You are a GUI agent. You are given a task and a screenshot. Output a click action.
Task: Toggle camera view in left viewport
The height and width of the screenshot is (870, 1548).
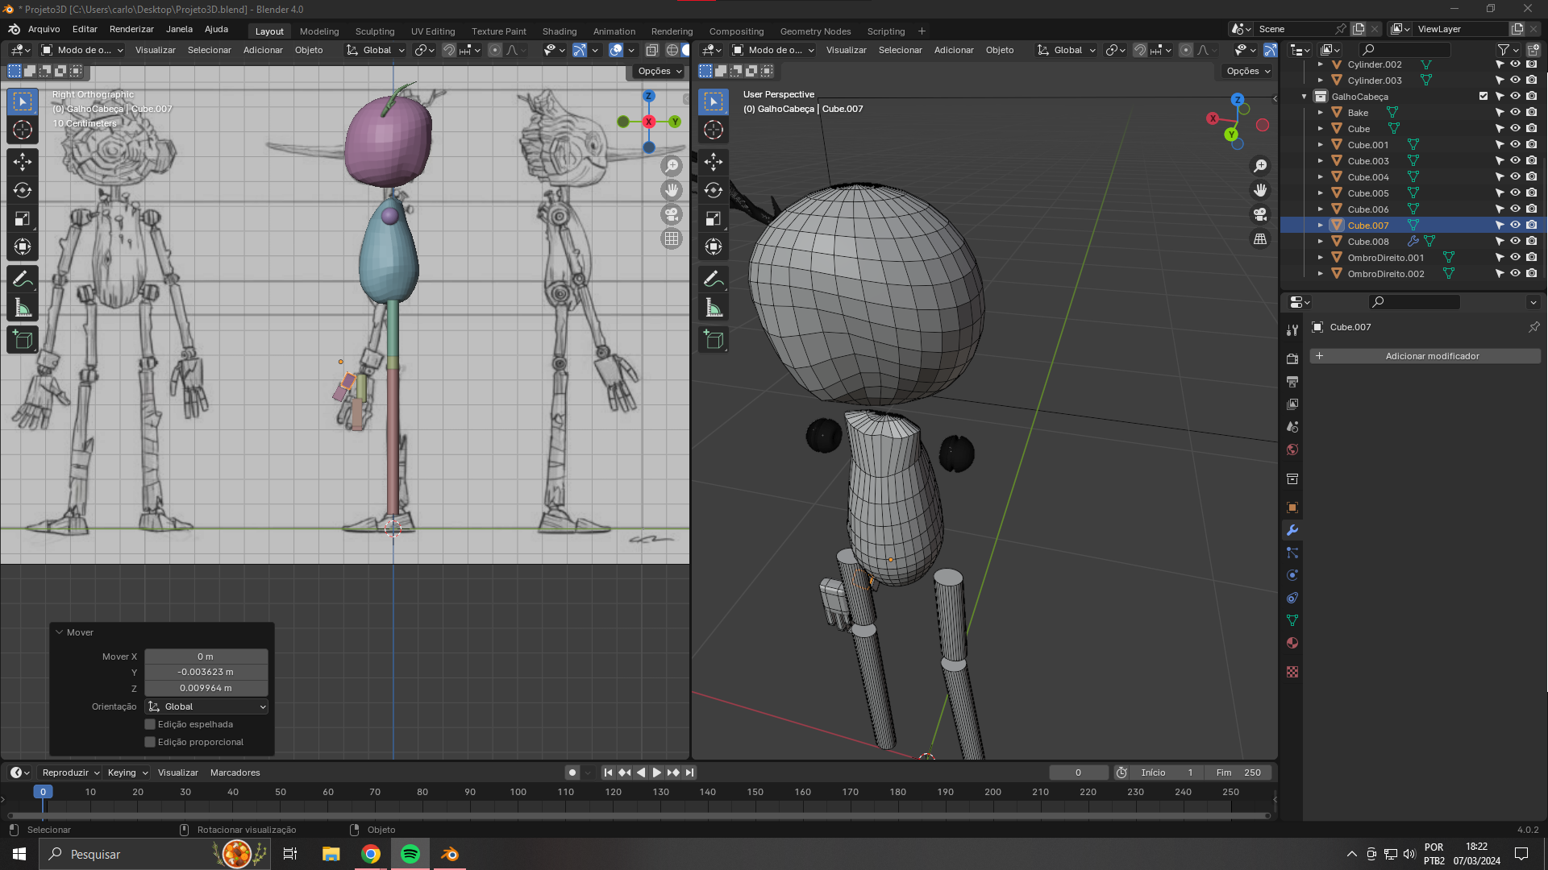672,214
